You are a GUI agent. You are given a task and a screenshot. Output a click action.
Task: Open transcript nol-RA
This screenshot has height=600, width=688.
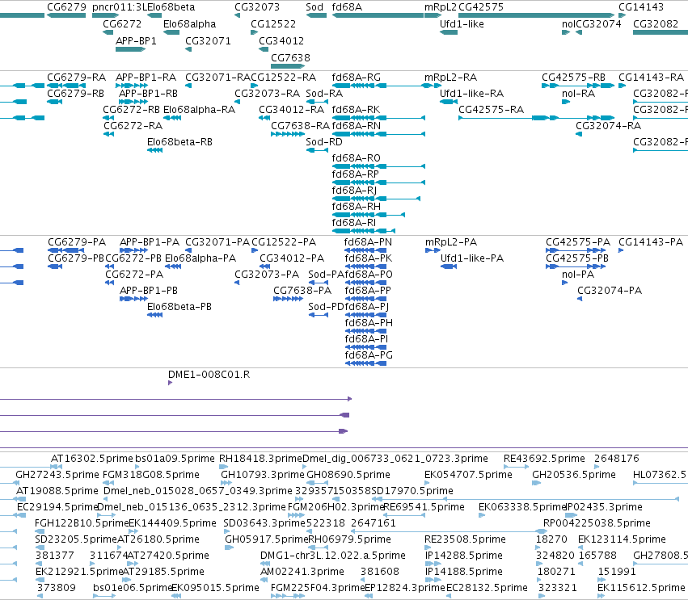(x=578, y=94)
